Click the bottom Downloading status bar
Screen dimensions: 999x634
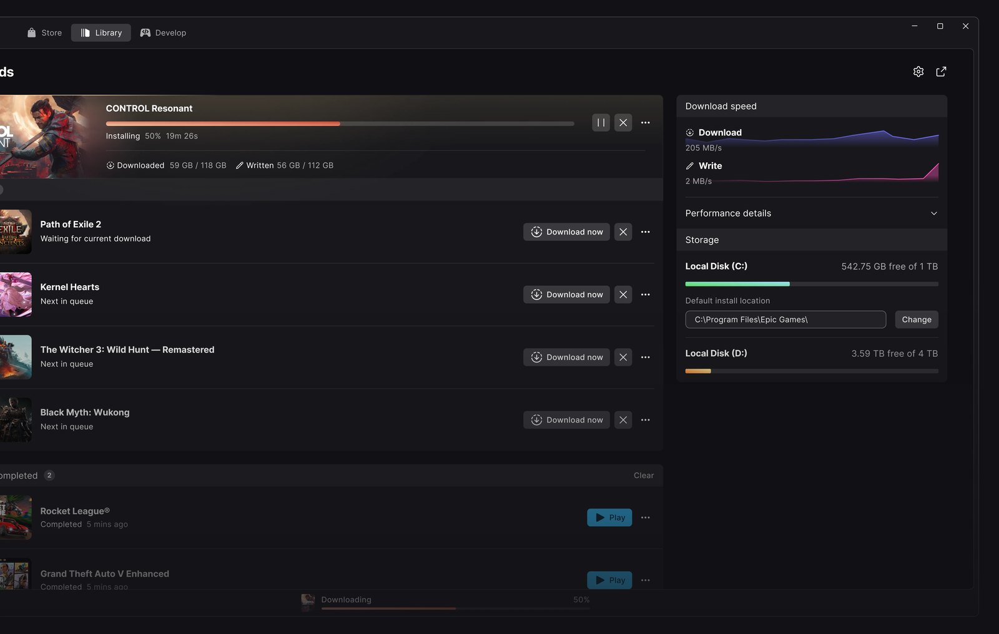(x=446, y=602)
